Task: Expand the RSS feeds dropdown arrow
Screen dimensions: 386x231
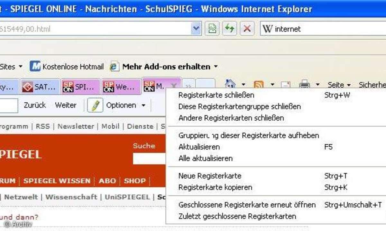Action: click(x=272, y=85)
